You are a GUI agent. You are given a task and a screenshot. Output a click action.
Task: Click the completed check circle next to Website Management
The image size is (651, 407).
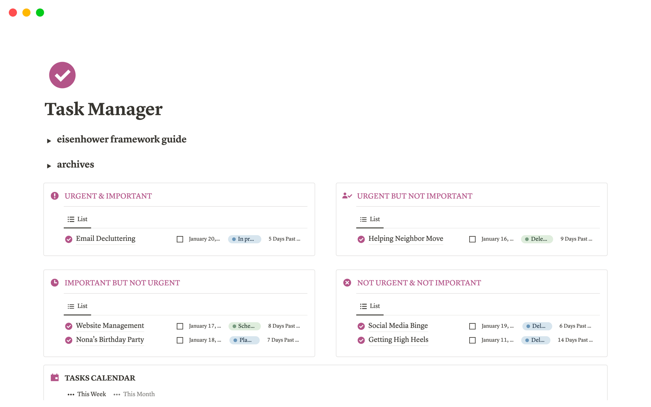point(68,326)
